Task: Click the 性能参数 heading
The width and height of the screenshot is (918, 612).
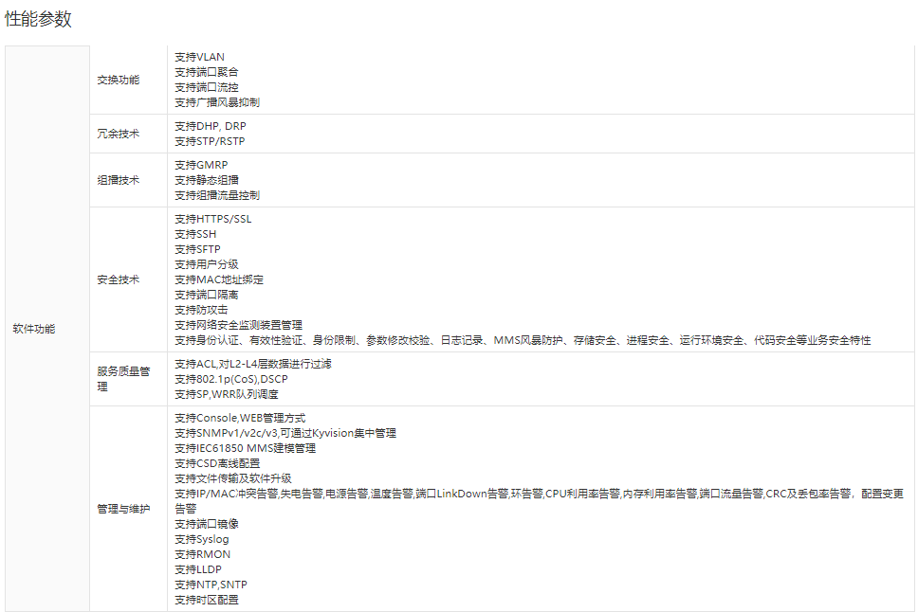Action: (38, 19)
